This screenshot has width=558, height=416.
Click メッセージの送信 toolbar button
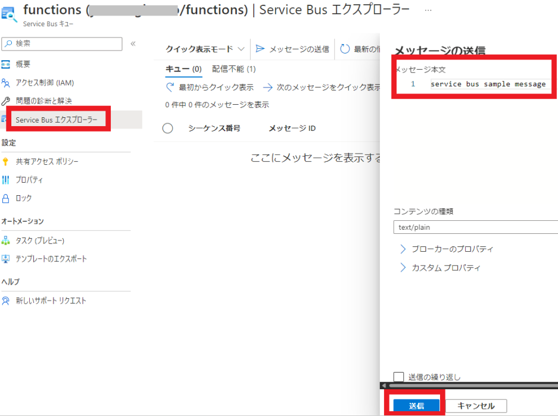tap(292, 49)
